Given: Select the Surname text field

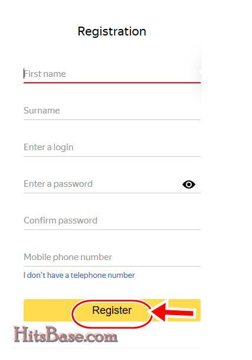Looking at the screenshot, I should point(112,111).
